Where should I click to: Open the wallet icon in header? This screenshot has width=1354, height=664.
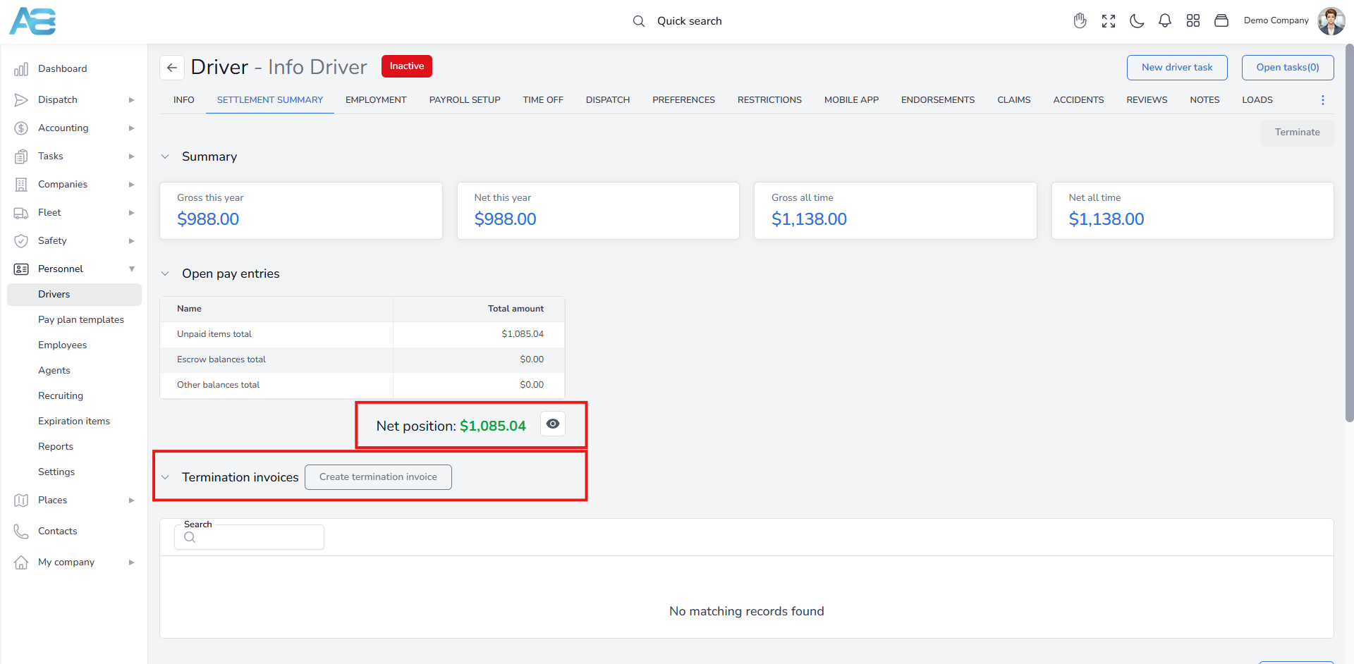pyautogui.click(x=1221, y=21)
